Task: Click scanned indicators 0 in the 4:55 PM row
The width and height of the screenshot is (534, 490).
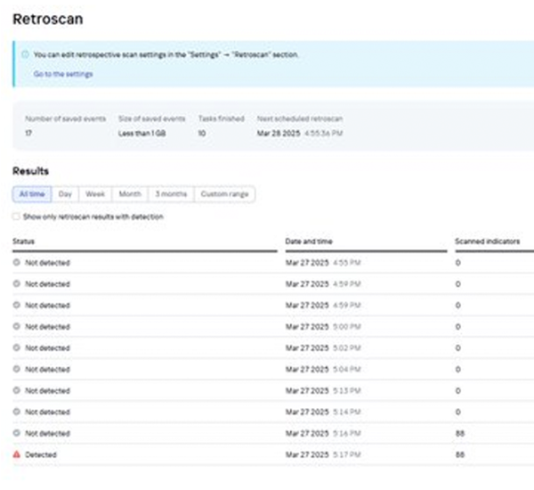Action: pyautogui.click(x=458, y=263)
